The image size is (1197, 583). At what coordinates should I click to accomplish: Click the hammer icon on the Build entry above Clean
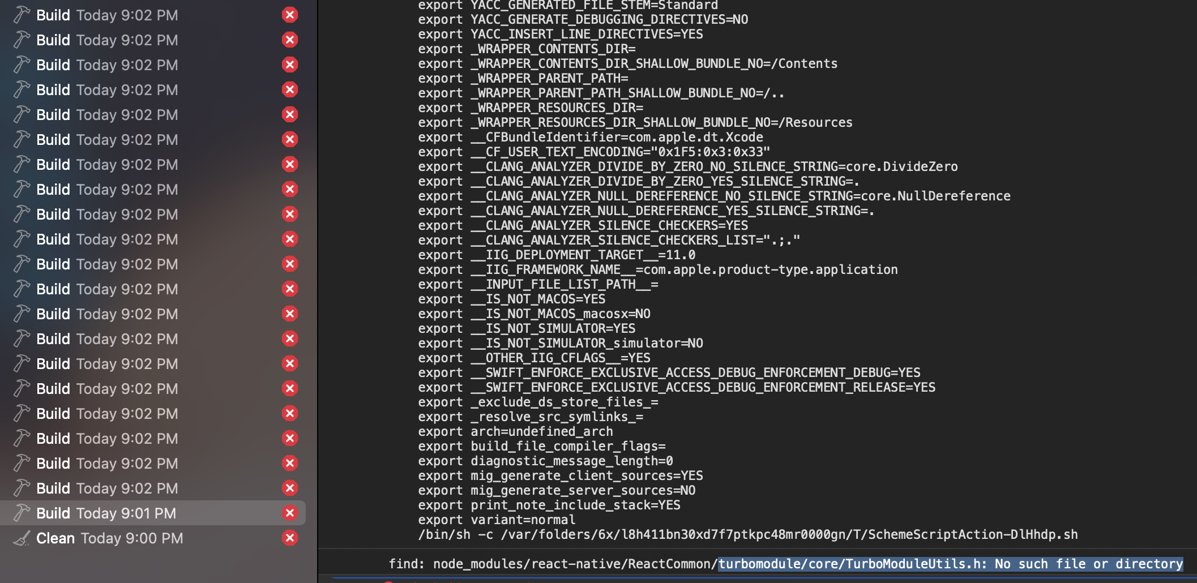21,513
